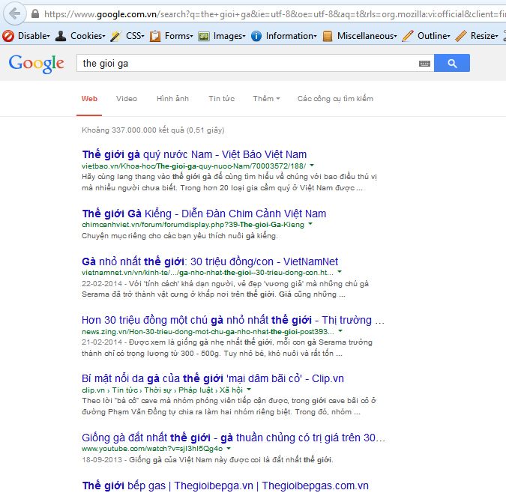This screenshot has height=493, width=506.
Task: Open Các công cụ tìm kiếm tools
Action: pos(335,99)
